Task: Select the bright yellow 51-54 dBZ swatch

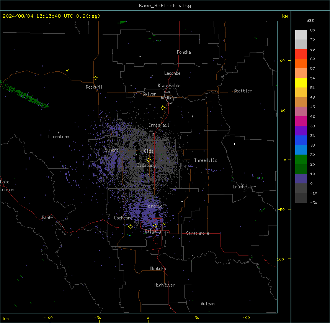Action: tap(301, 82)
